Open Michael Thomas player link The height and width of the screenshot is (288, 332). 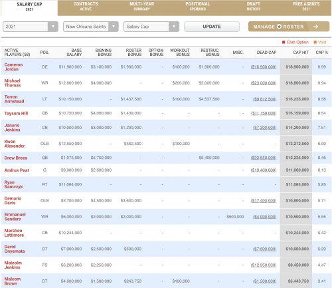click(x=13, y=83)
